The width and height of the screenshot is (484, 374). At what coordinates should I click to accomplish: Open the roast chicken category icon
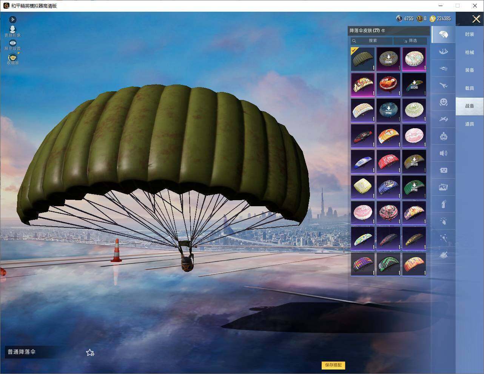(444, 255)
